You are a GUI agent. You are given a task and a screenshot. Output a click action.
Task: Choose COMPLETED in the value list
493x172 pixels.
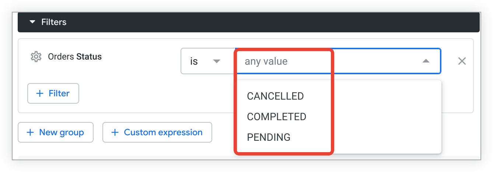tap(276, 117)
